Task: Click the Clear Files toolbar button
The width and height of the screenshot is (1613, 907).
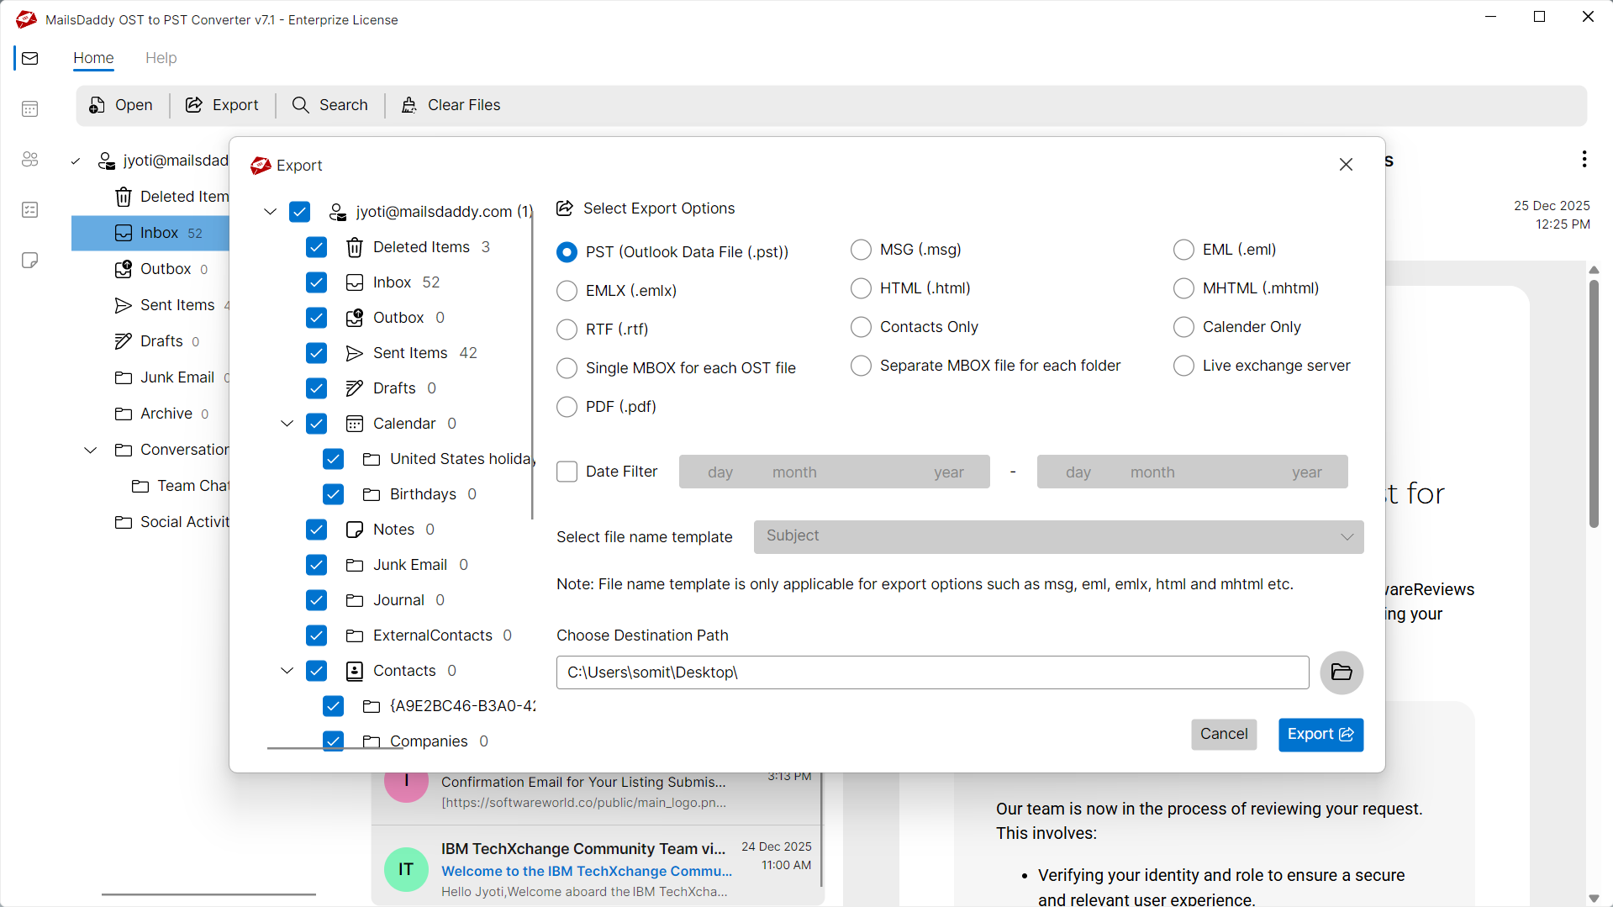Action: click(x=451, y=105)
